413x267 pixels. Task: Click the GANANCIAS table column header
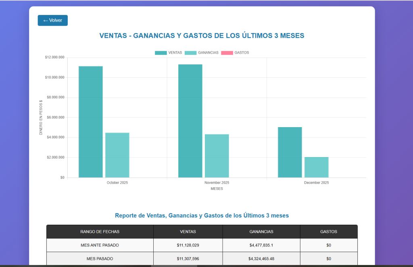(x=261, y=232)
